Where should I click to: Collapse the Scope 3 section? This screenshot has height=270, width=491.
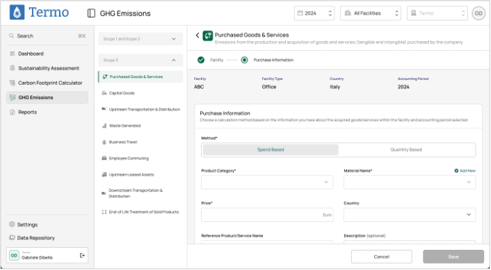[140, 60]
